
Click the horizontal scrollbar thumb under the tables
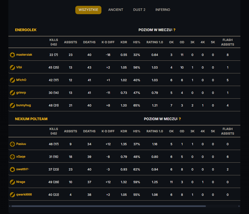point(109,206)
